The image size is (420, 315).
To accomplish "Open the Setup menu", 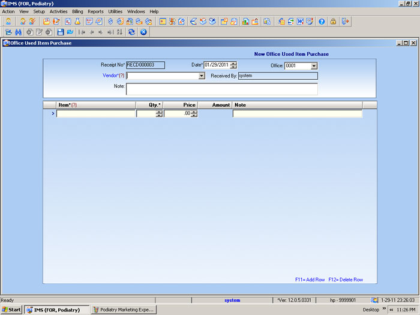I will [39, 11].
